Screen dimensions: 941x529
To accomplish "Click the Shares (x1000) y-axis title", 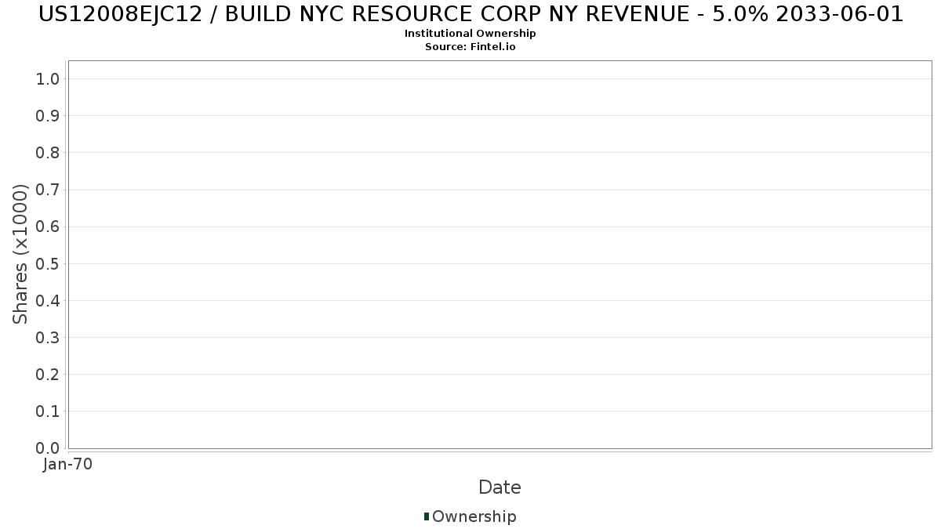I will pos(20,254).
